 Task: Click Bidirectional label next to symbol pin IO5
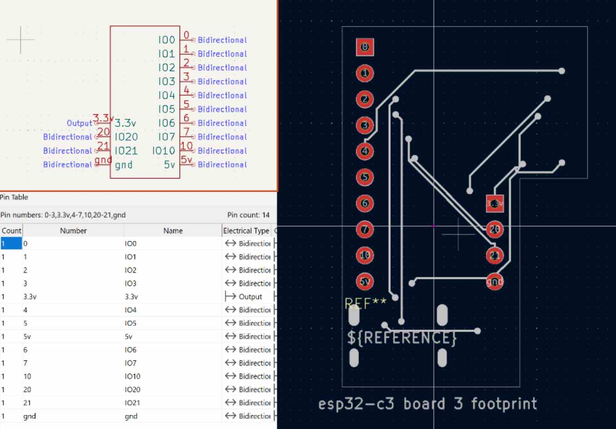pos(222,109)
